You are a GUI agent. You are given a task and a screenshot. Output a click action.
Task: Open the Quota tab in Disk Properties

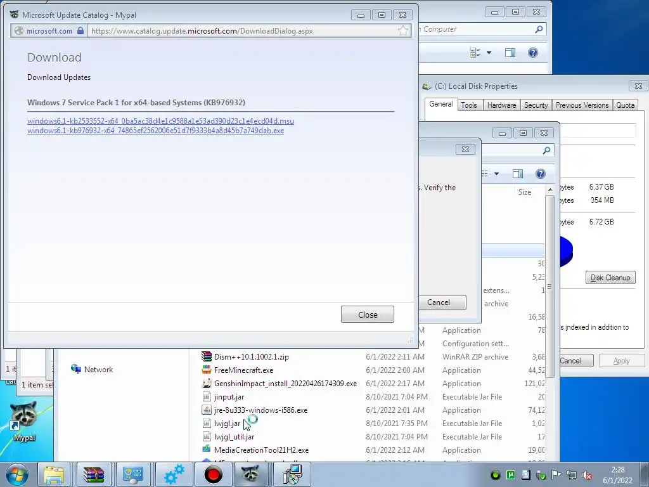point(625,105)
